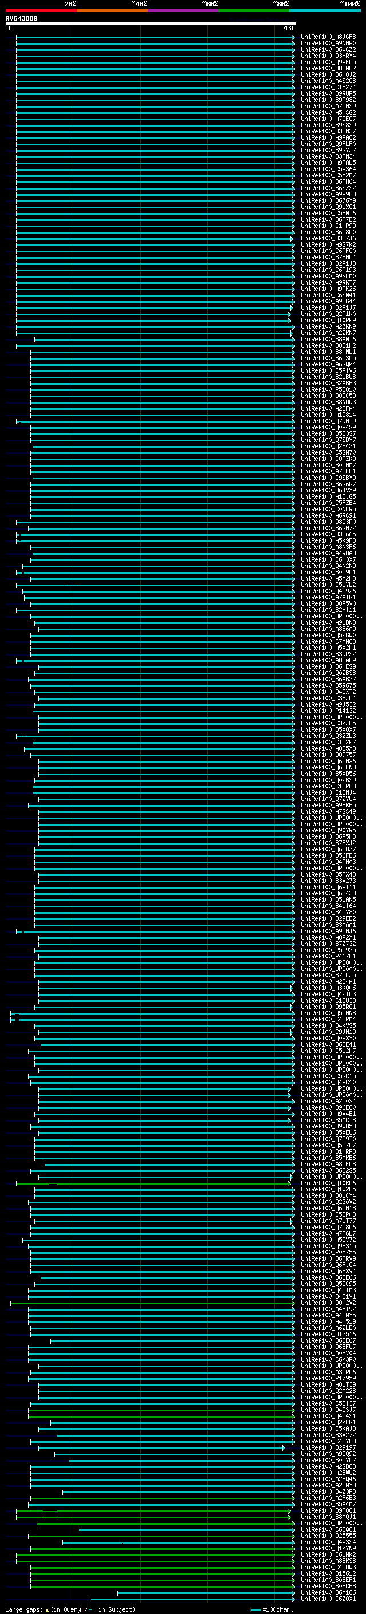The height and width of the screenshot is (1614, 366).
Task: Select hit label UniRef100_B6KH72
Action: click(328, 528)
